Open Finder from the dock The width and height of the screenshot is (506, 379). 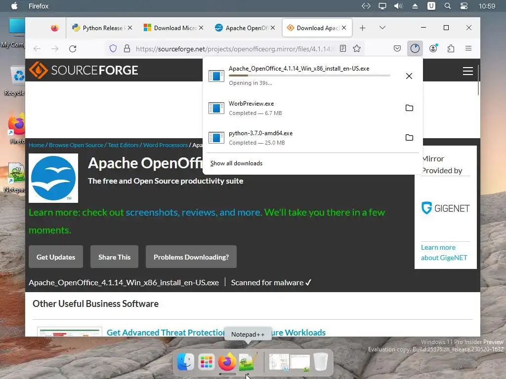[x=186, y=362]
